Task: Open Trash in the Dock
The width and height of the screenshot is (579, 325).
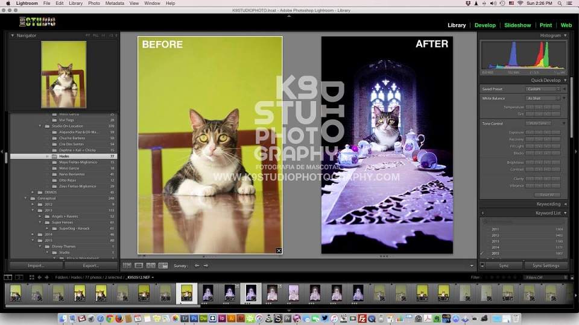Action: coord(516,318)
